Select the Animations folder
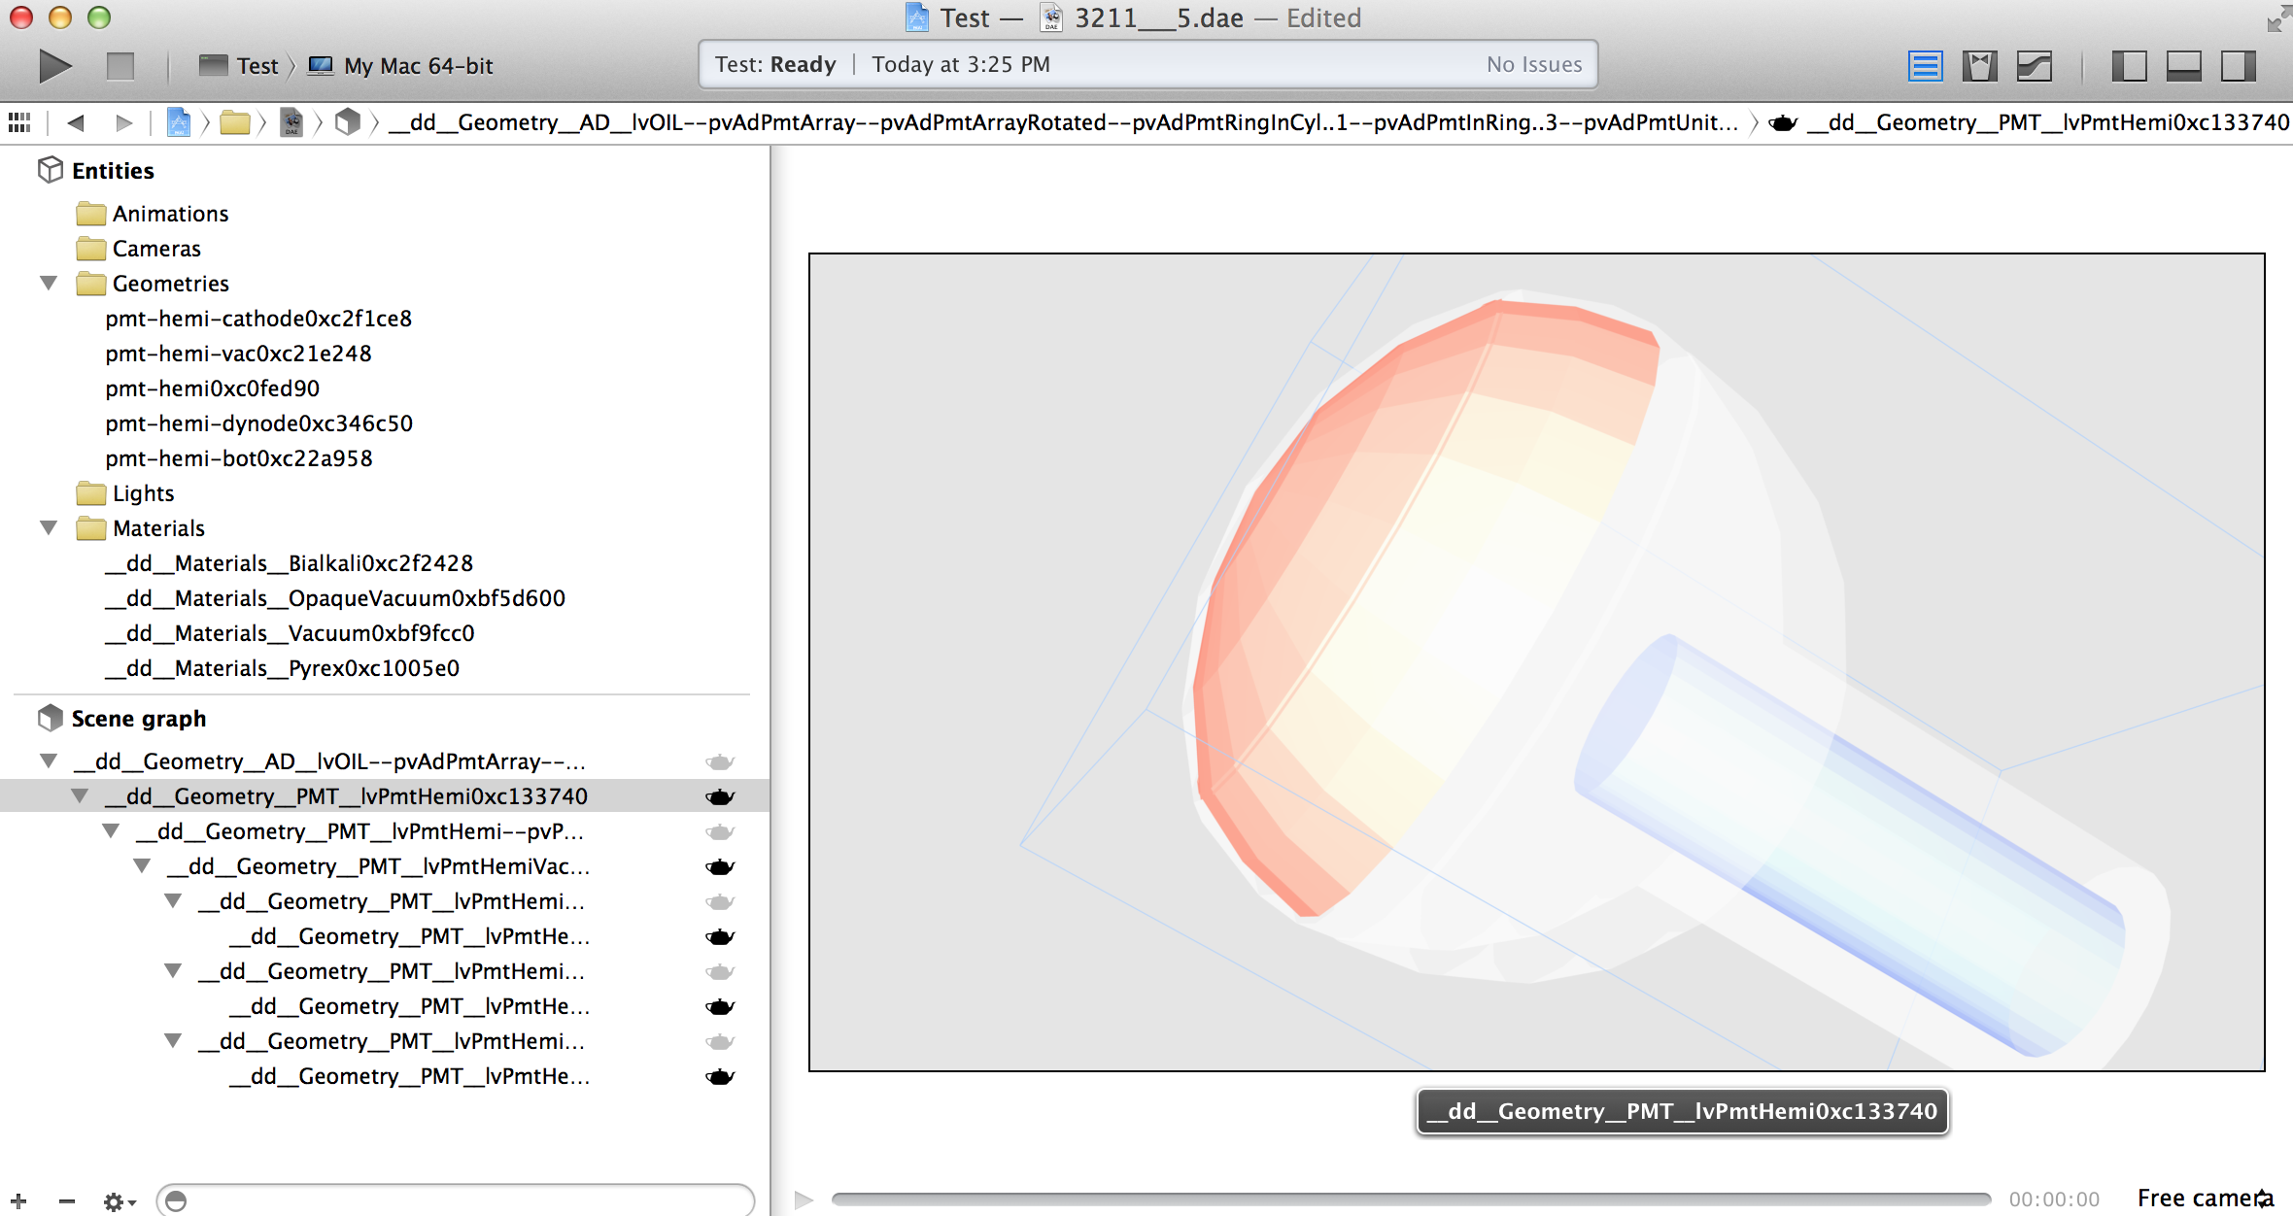The width and height of the screenshot is (2293, 1216). [x=153, y=214]
